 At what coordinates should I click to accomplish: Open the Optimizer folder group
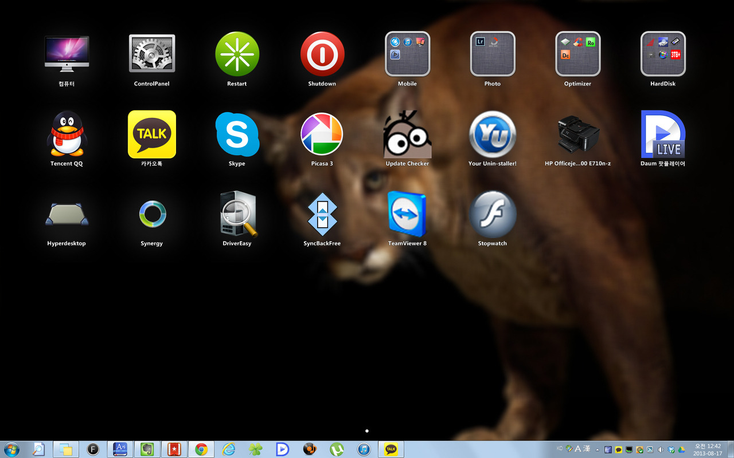[577, 54]
